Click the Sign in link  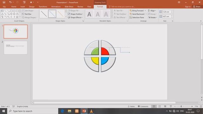pyautogui.click(x=188, y=7)
